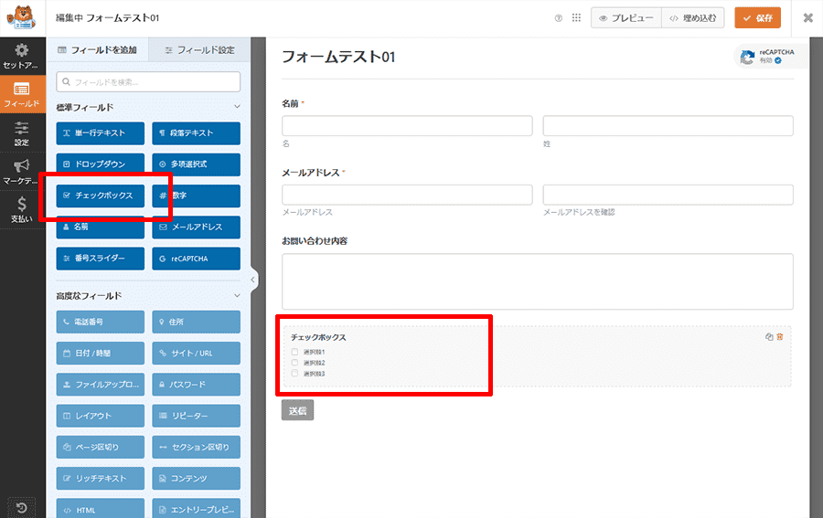Select the チェックボックス field label
This screenshot has width=823, height=518.
click(x=318, y=337)
